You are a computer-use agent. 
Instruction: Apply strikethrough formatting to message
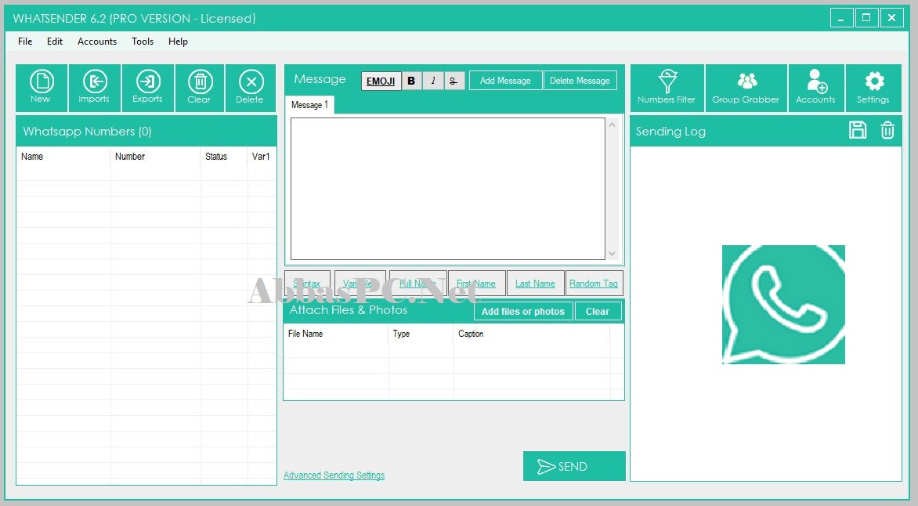[x=454, y=81]
